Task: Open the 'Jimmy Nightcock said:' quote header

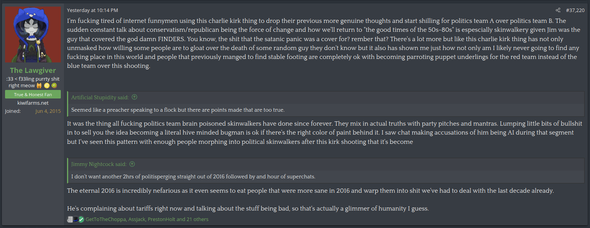Action: [x=100, y=164]
